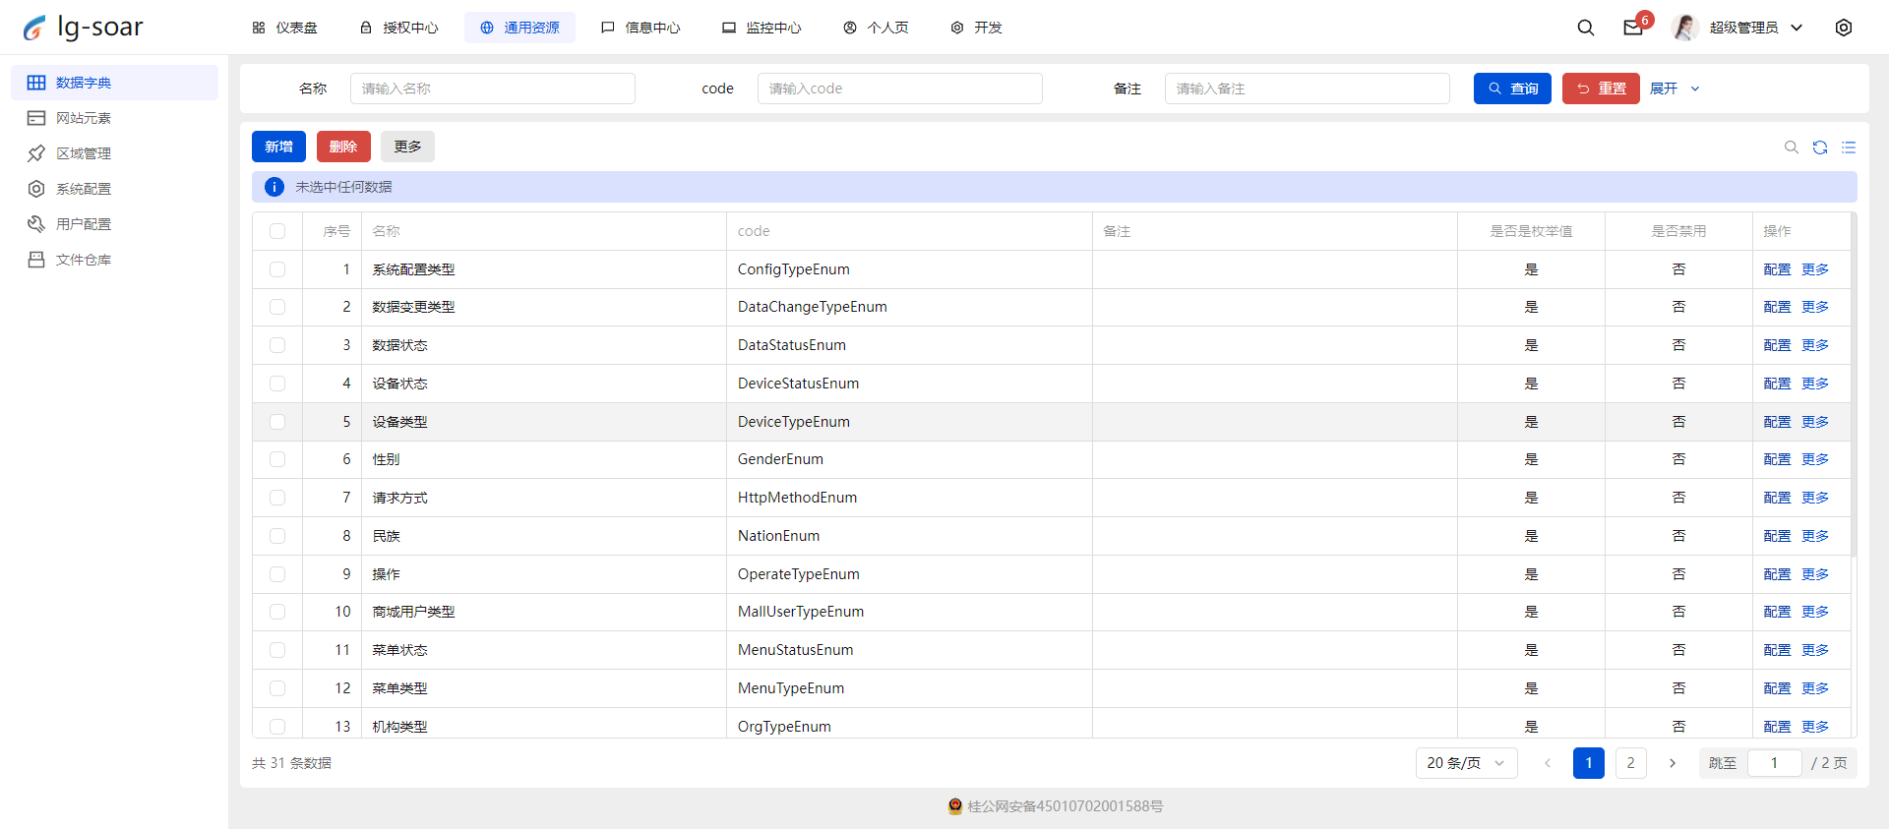1889x829 pixels.
Task: Select the 通用资源 top menu
Action: 519,28
